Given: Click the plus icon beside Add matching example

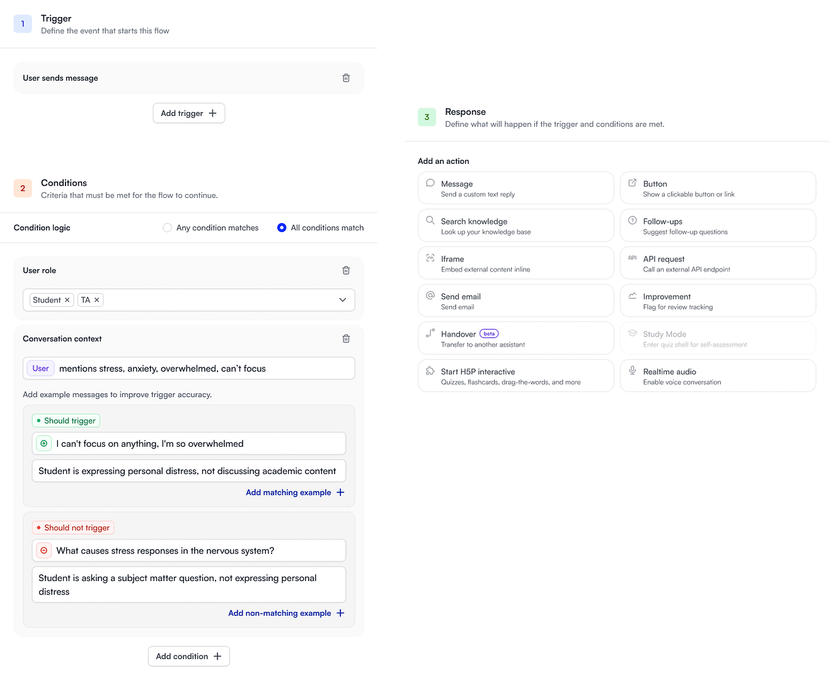Looking at the screenshot, I should pos(340,492).
